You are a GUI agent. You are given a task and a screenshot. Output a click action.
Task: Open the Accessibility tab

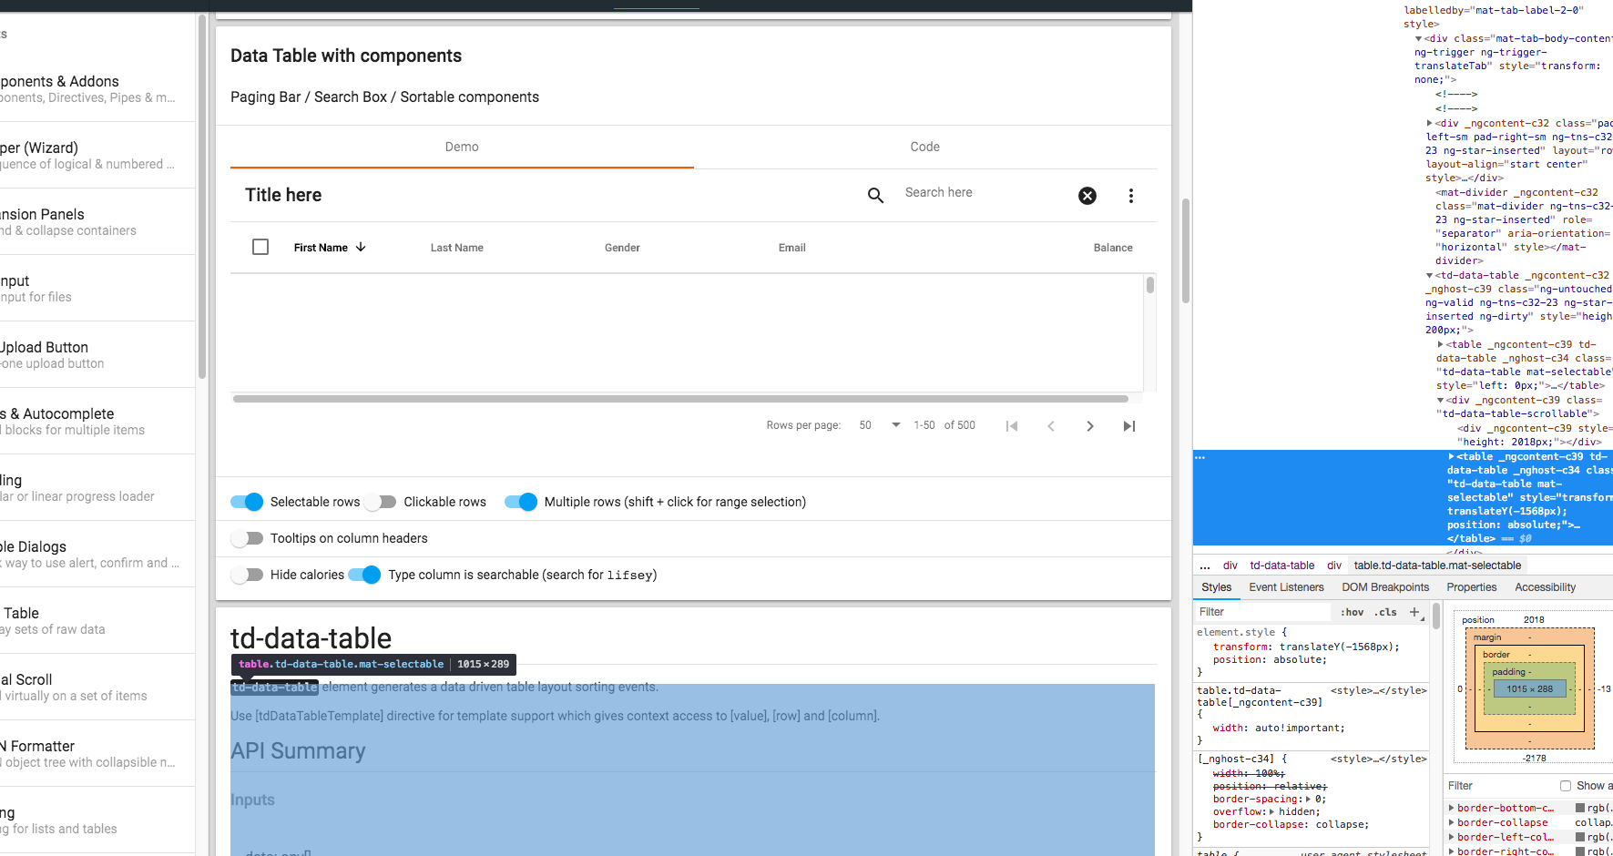tap(1546, 587)
